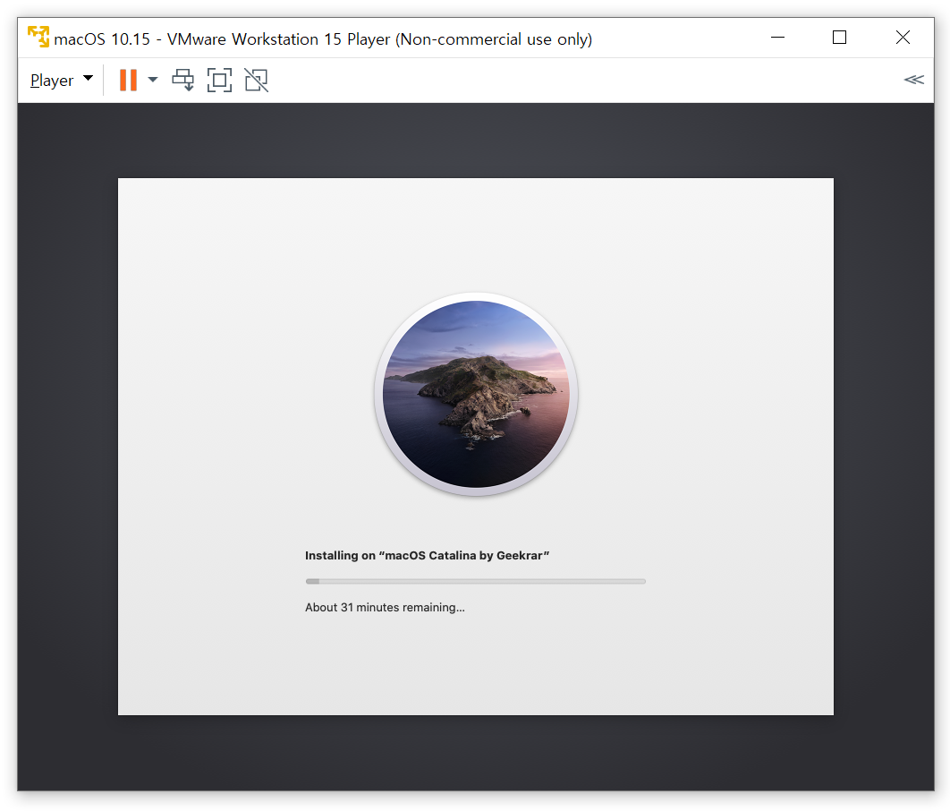Minimize the VMware Player window
950x811 pixels.
pyautogui.click(x=777, y=38)
